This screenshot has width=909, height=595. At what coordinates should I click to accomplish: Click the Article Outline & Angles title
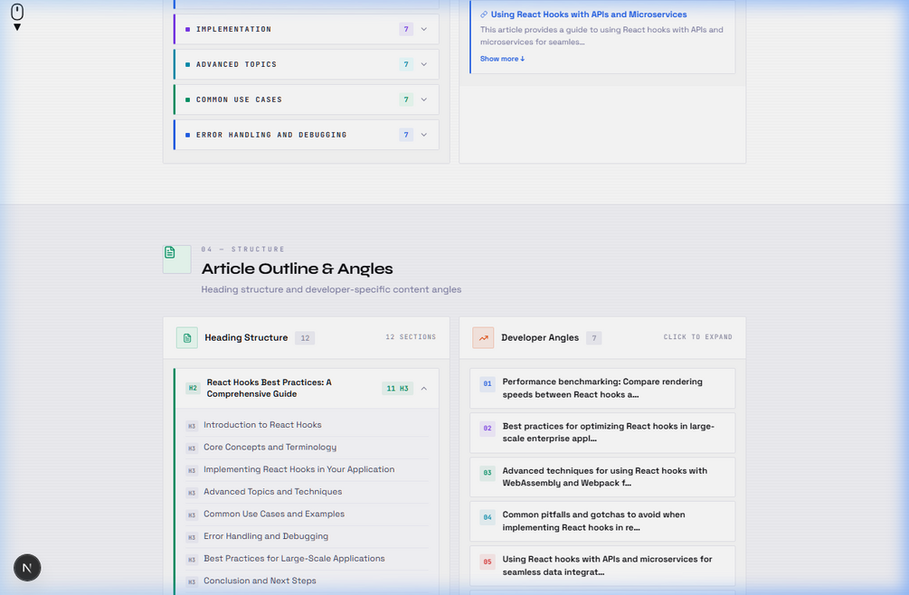pyautogui.click(x=297, y=269)
